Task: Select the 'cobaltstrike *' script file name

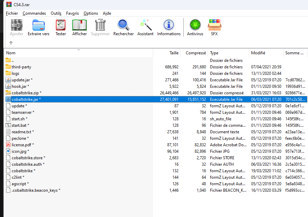Action: pos(23,171)
